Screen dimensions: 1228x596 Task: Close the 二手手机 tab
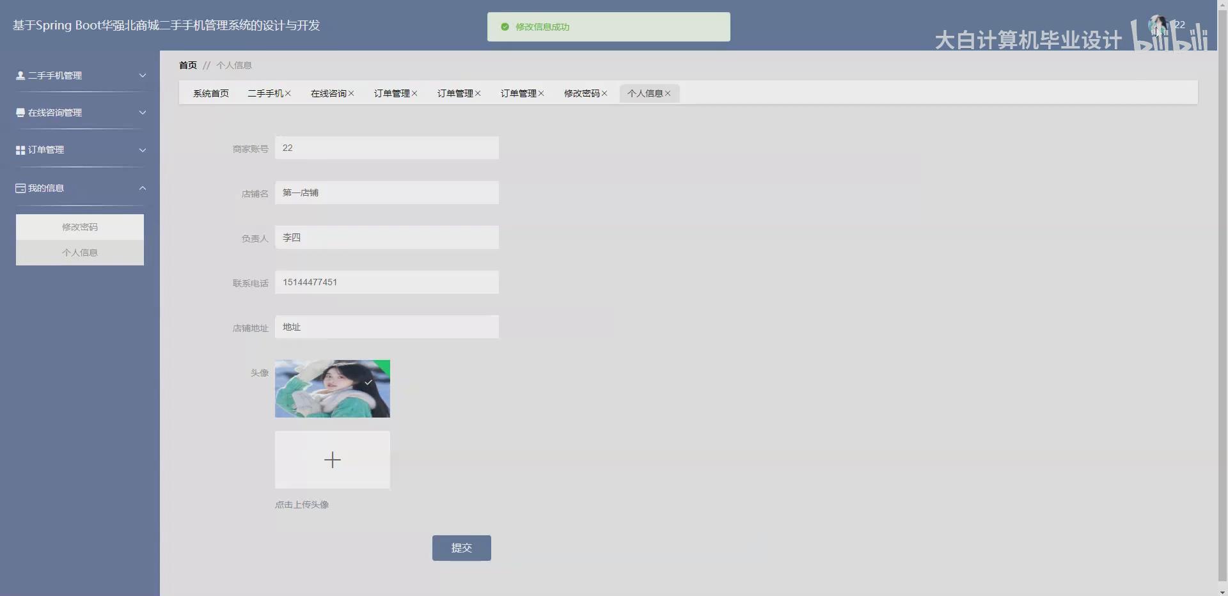click(288, 93)
